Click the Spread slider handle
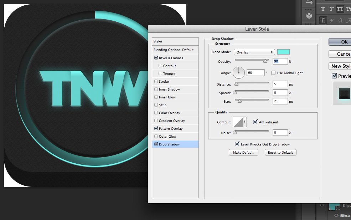351x220 pixels. 234,92
